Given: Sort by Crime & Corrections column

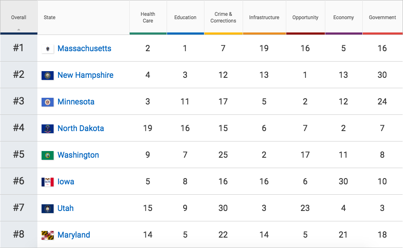Looking at the screenshot, I should click(x=223, y=17).
